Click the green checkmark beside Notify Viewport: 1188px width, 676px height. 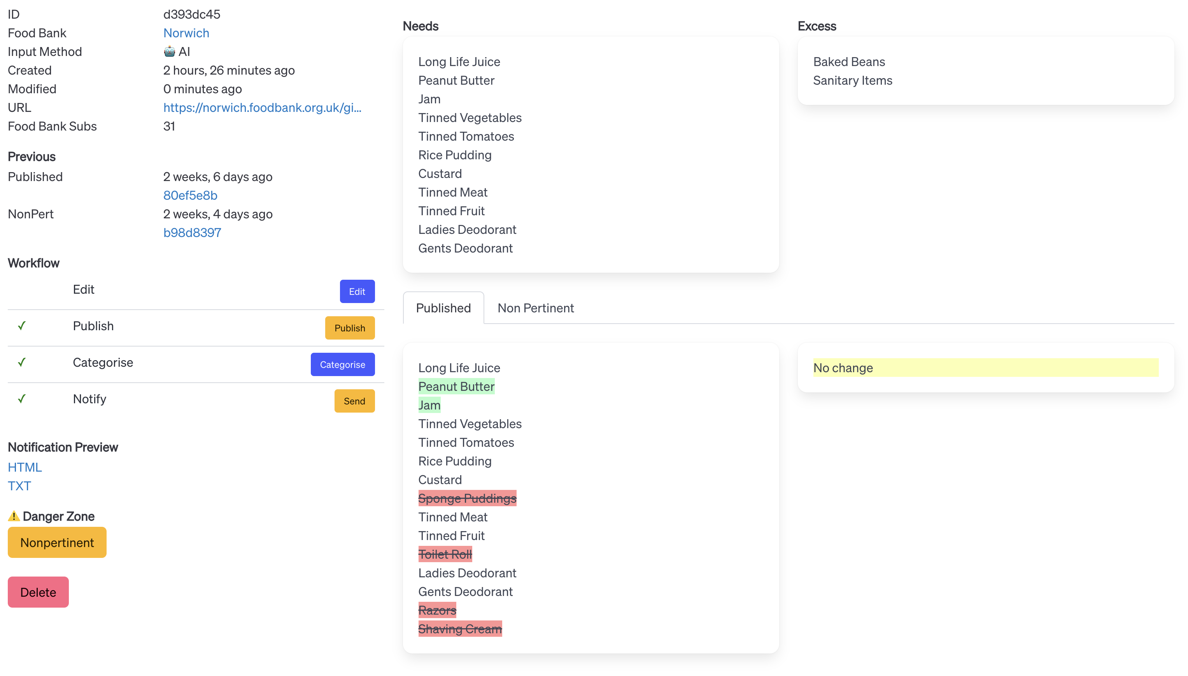click(x=21, y=399)
